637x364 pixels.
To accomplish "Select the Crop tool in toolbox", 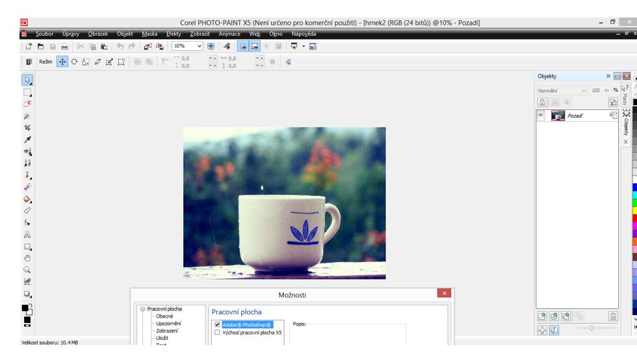I will tap(27, 128).
